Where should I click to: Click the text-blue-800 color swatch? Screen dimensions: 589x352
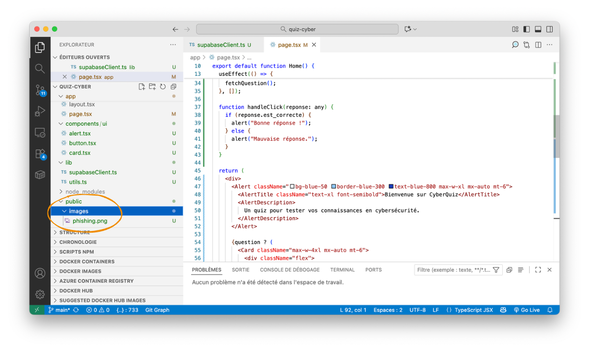[391, 187]
